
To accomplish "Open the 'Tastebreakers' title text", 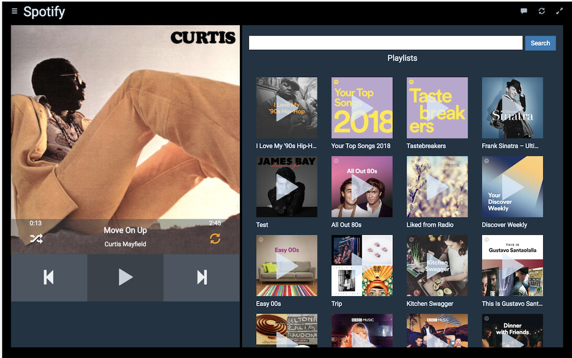I will (426, 146).
